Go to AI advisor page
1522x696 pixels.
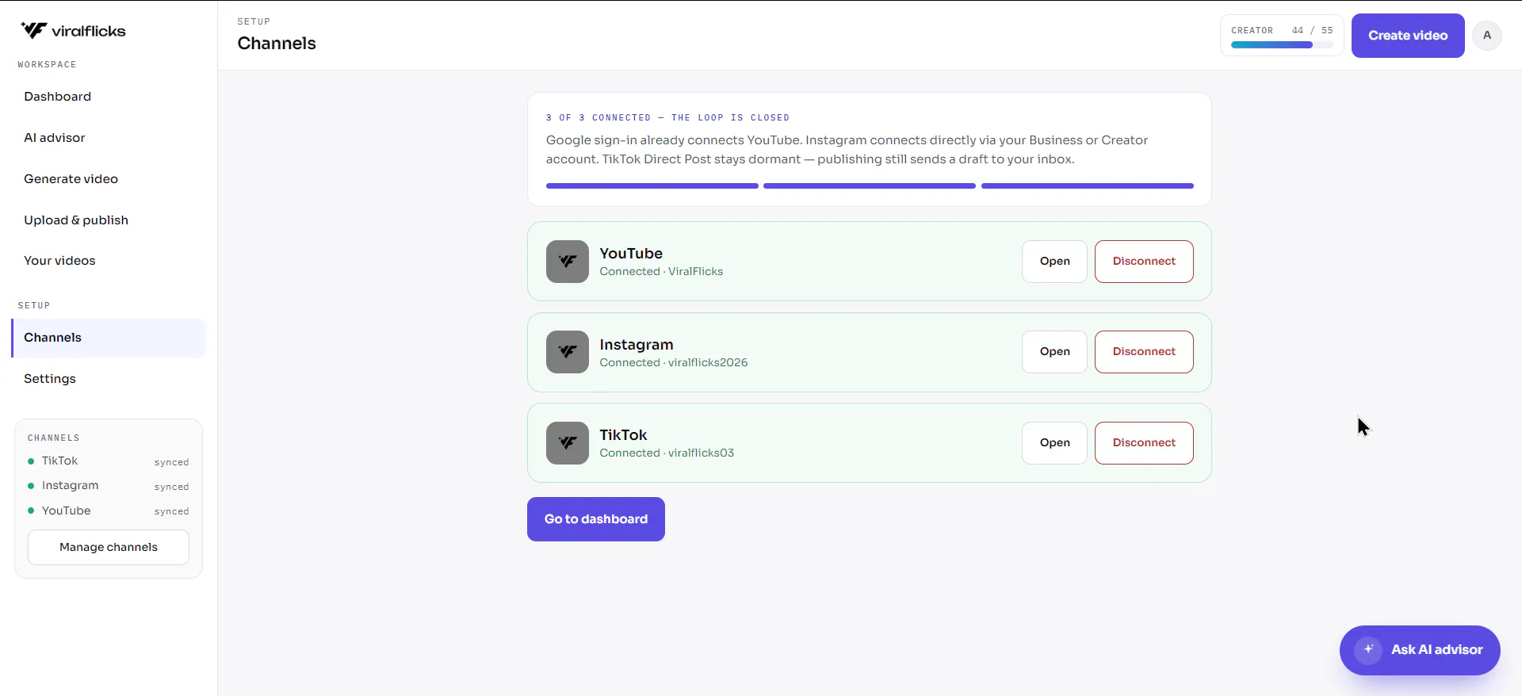pos(109,138)
